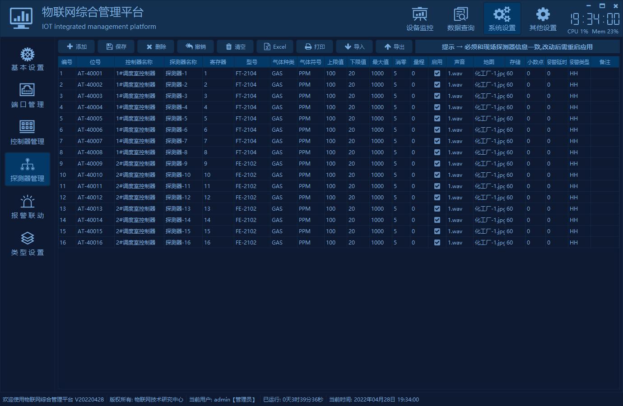
Task: Toggle 启用 checkbox for AT-40009 row
Action: point(437,163)
